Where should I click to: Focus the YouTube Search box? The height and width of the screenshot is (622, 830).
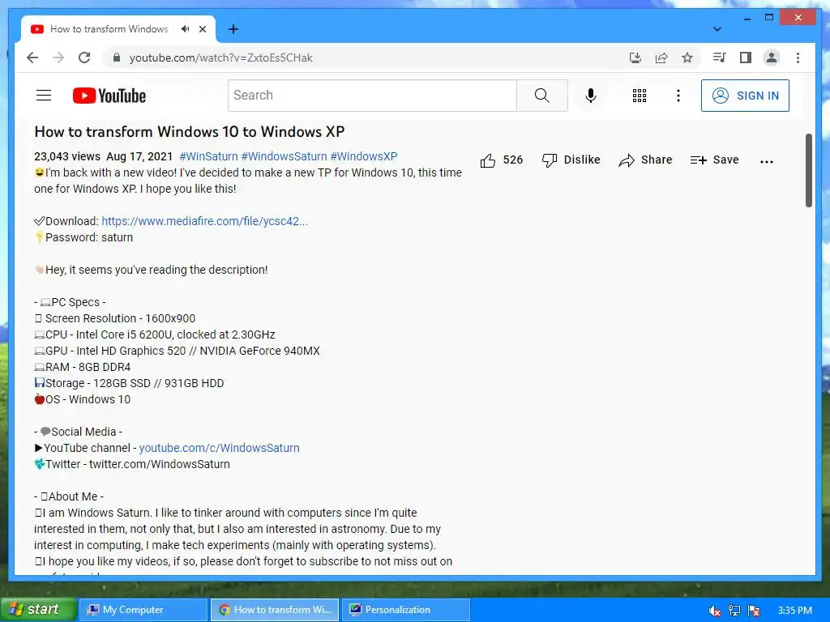click(x=372, y=96)
